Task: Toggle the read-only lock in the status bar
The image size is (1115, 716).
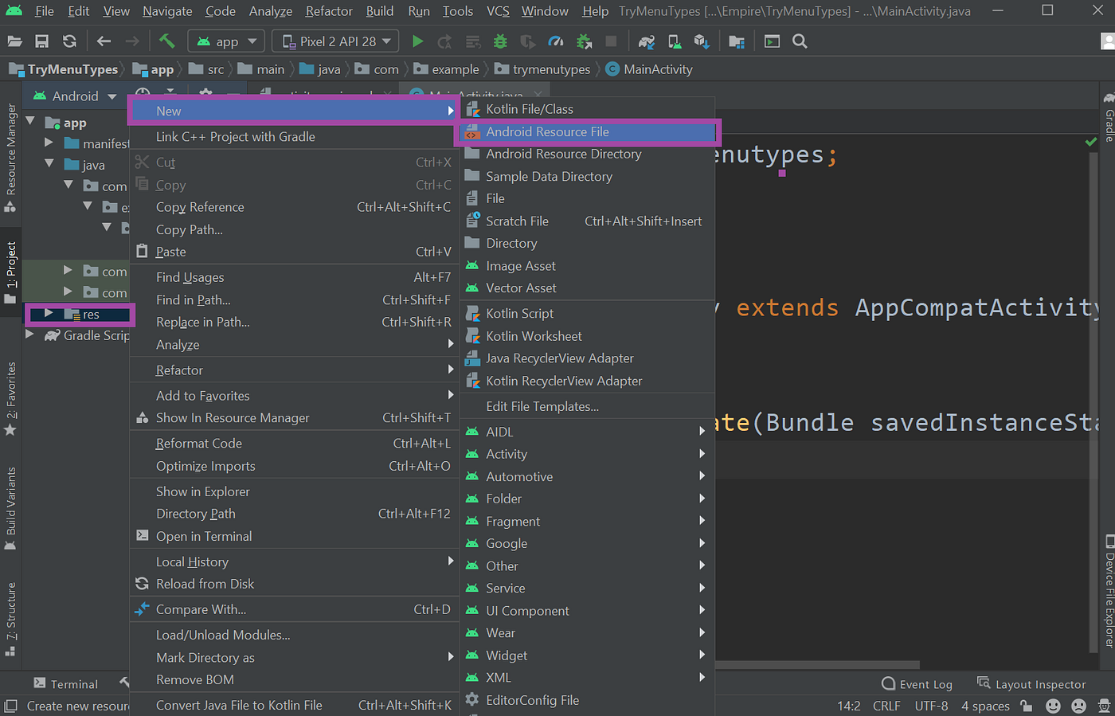Action: tap(1026, 706)
